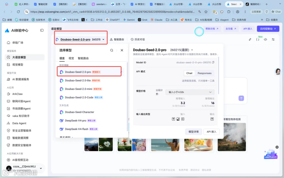Open 智能路由 toggle next to model name
The height and width of the screenshot is (178, 284).
coord(117,39)
